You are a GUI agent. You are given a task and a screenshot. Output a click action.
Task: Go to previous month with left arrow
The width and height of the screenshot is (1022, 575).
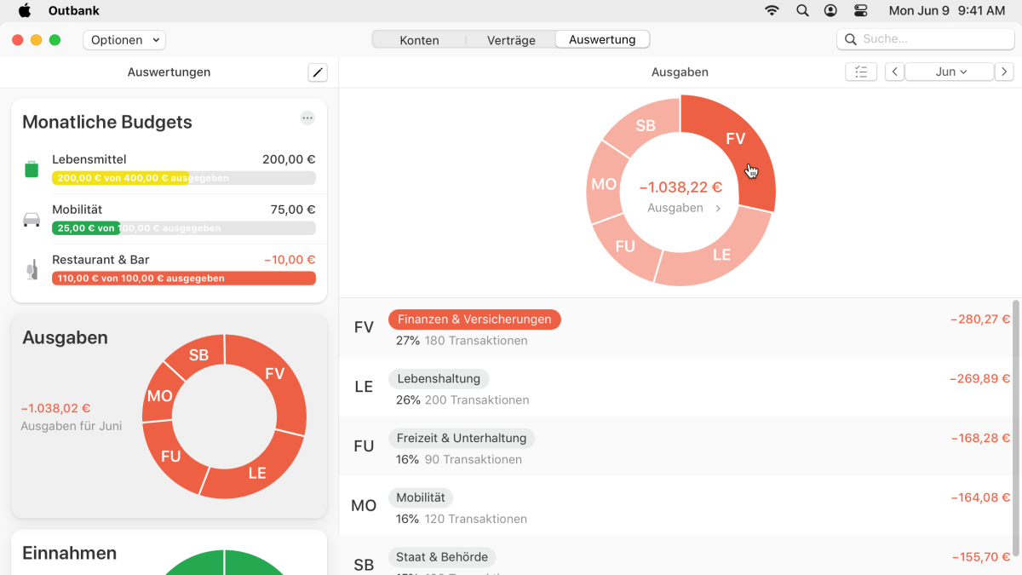[894, 72]
